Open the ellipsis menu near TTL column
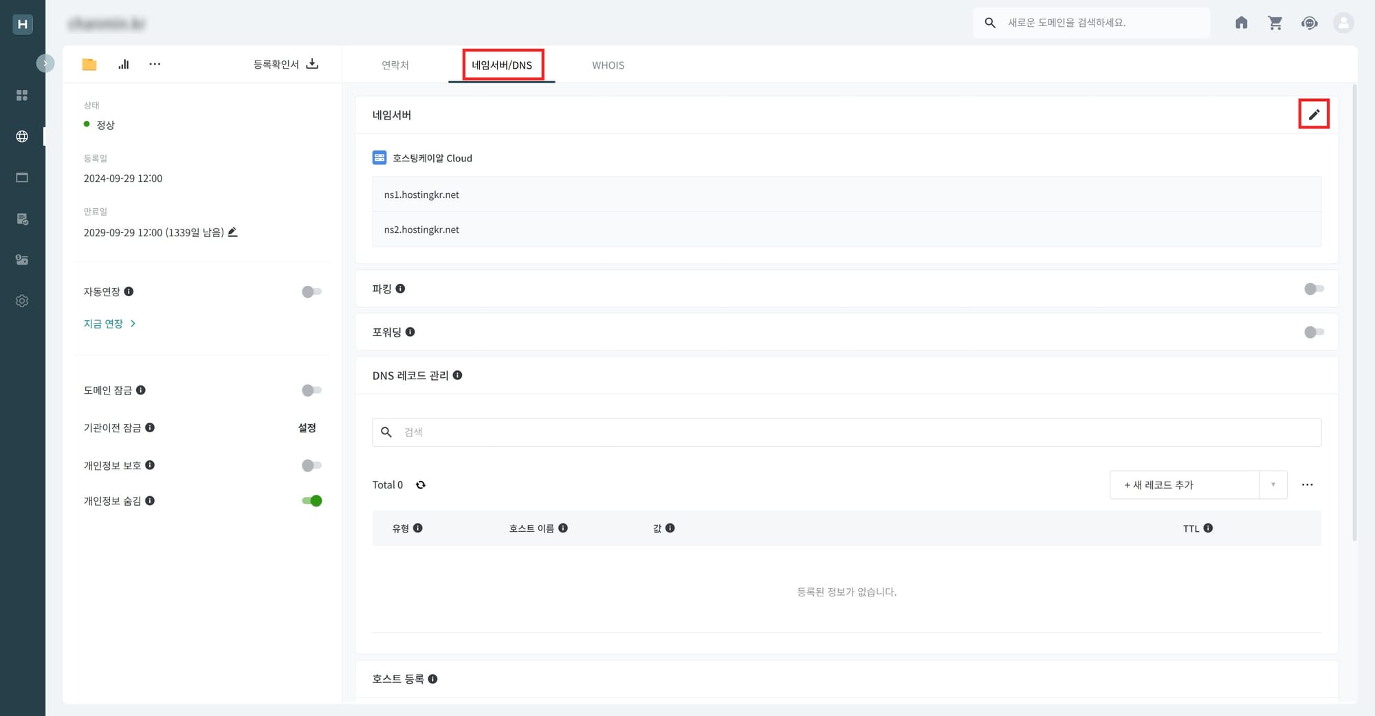Screen dimensions: 1375x716 click(1307, 484)
